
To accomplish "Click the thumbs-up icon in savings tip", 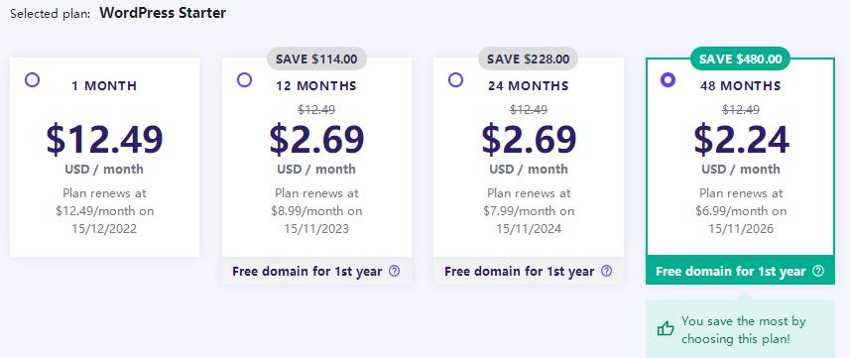I will point(666,328).
